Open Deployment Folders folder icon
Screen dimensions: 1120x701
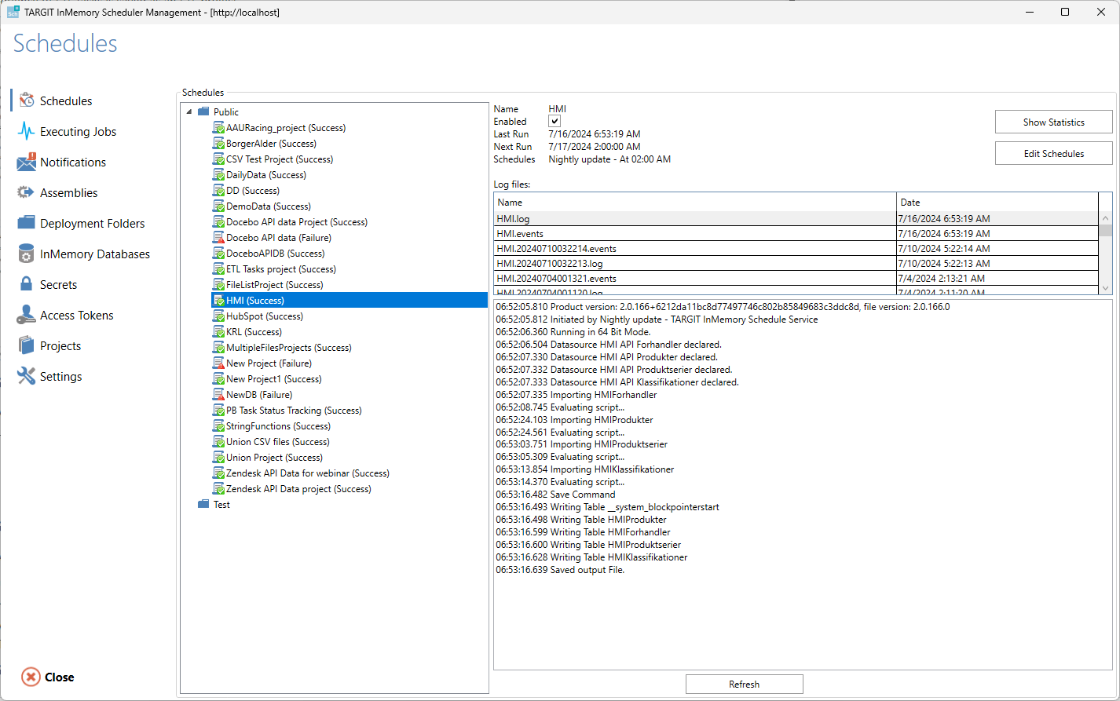[27, 223]
